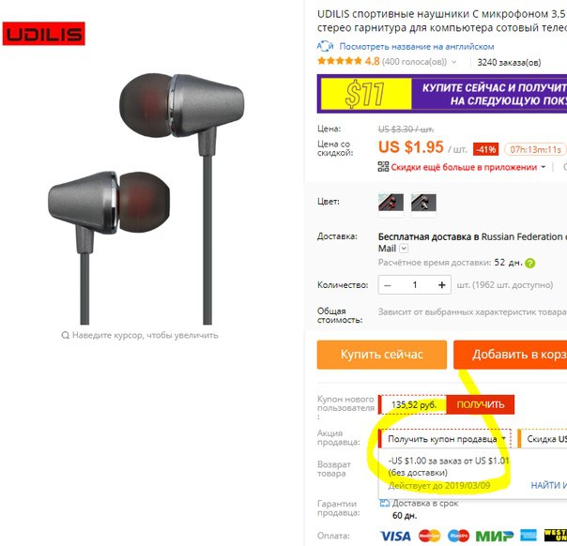Open the Посмотреть название на английском link

click(x=417, y=47)
